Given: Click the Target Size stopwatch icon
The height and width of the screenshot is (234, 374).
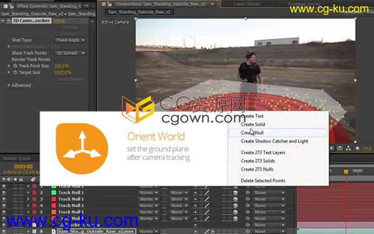Looking at the screenshot, I should (x=15, y=72).
